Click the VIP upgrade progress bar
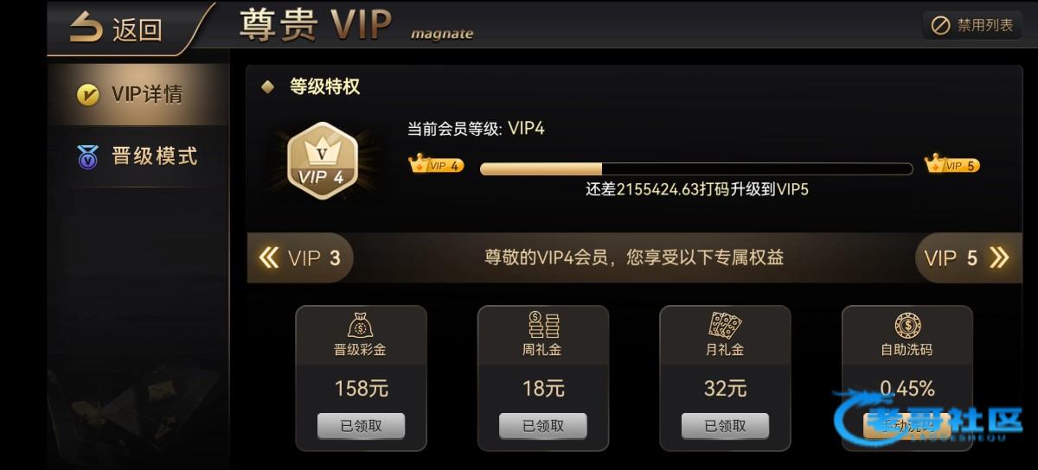 (696, 168)
